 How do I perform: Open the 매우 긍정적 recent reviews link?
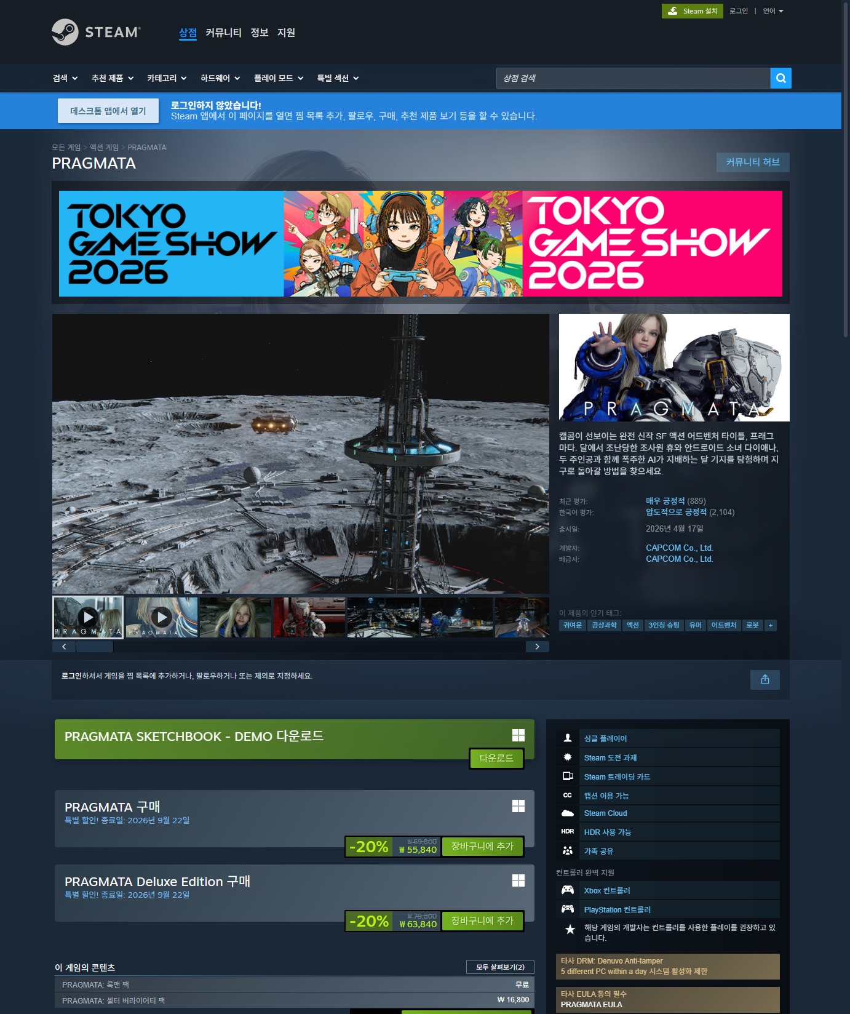(665, 501)
